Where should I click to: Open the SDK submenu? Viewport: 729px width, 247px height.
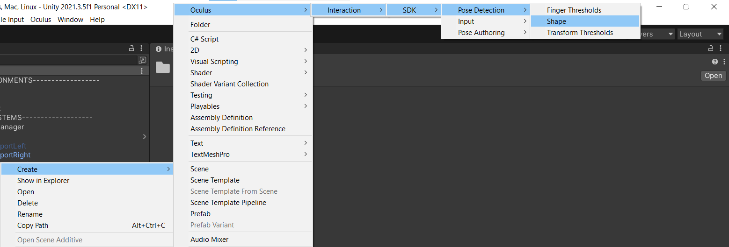(x=414, y=10)
